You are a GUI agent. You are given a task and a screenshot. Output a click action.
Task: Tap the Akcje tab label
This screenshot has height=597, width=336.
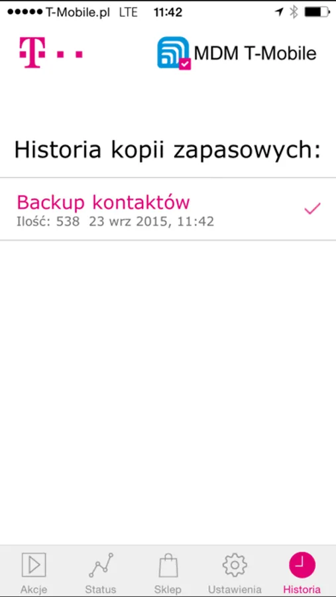click(x=34, y=590)
